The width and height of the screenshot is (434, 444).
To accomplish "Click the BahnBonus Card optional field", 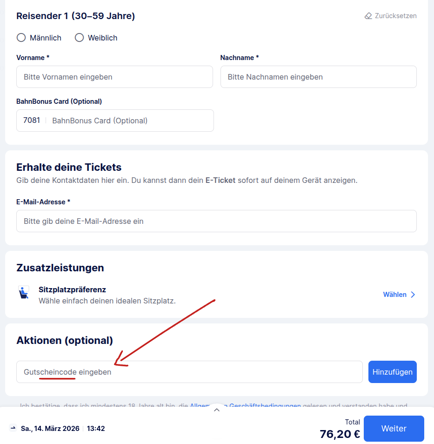I will [x=130, y=120].
